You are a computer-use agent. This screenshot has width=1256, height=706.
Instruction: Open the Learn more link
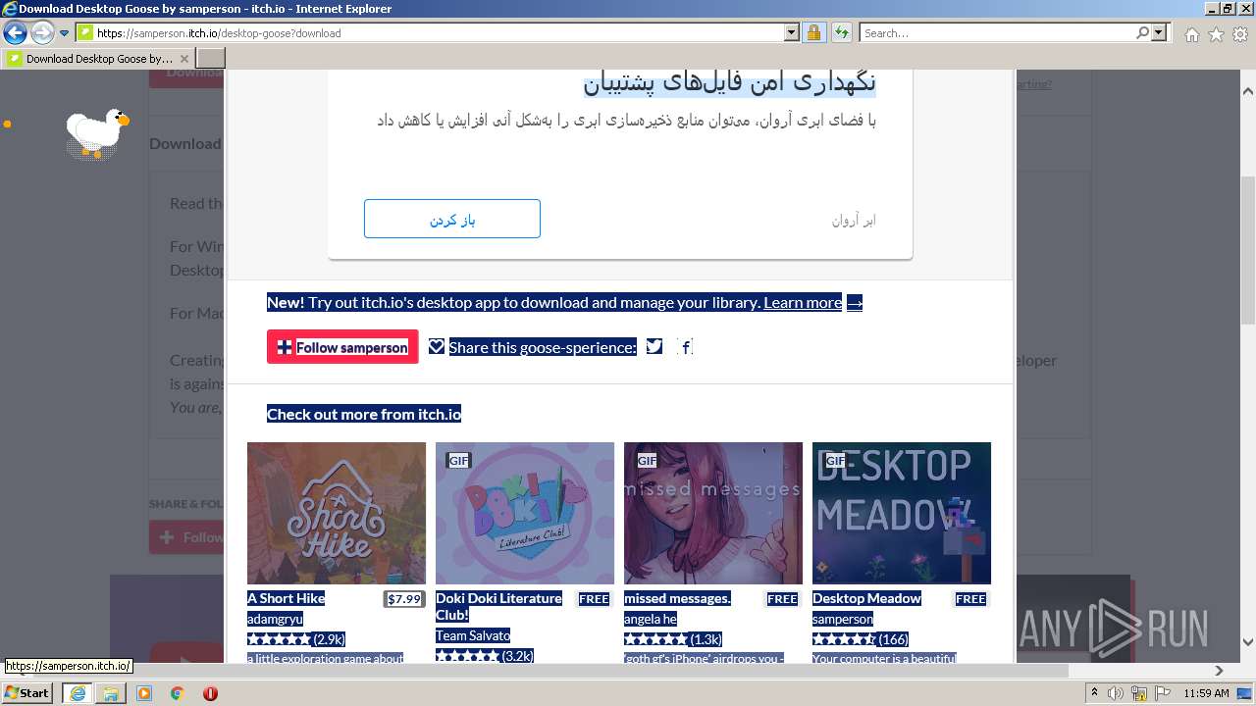click(x=803, y=303)
